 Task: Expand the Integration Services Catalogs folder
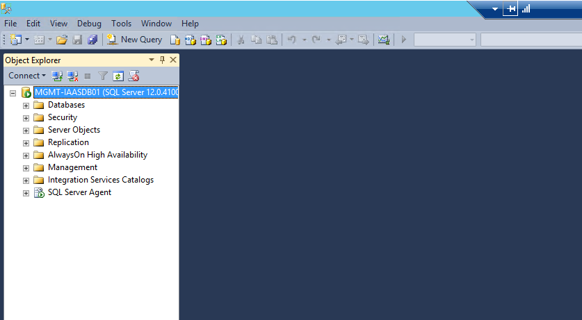point(26,180)
